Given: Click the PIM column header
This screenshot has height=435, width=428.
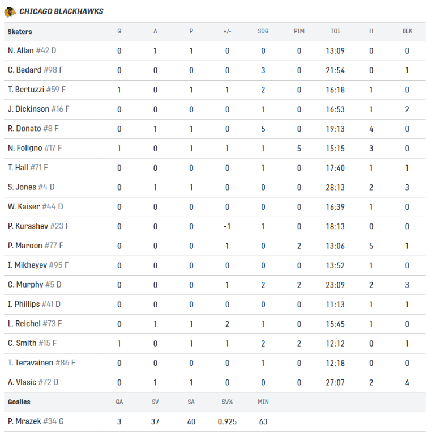Looking at the screenshot, I should (x=299, y=32).
